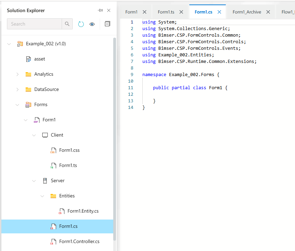Click code line 'using System;'
The image size is (295, 251).
[159, 22]
